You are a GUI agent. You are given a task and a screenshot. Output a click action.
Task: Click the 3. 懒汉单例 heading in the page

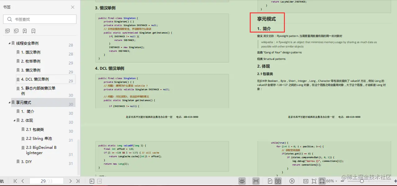pos(105,8)
